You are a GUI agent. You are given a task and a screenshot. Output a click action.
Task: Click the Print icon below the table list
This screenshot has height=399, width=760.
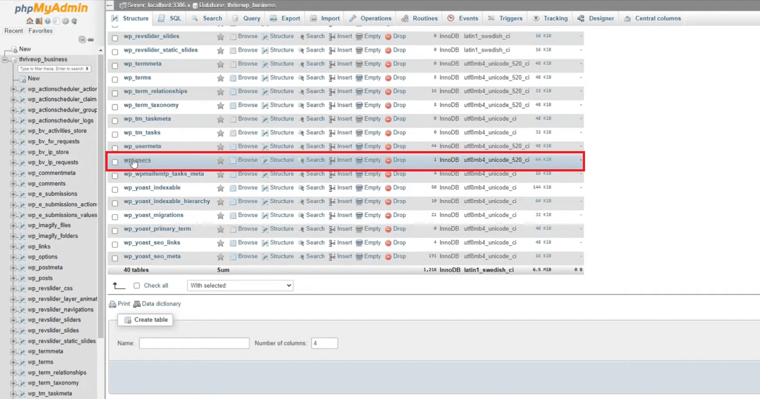coord(113,304)
